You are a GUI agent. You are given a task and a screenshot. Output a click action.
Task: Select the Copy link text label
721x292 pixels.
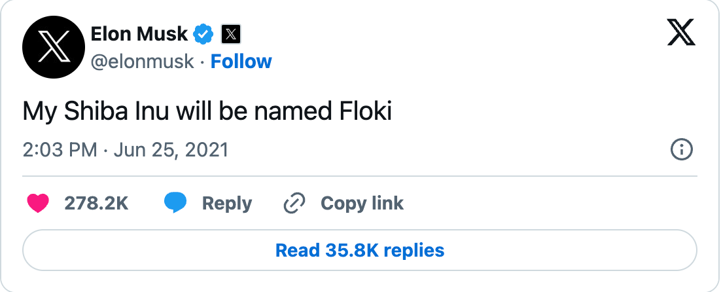[362, 203]
